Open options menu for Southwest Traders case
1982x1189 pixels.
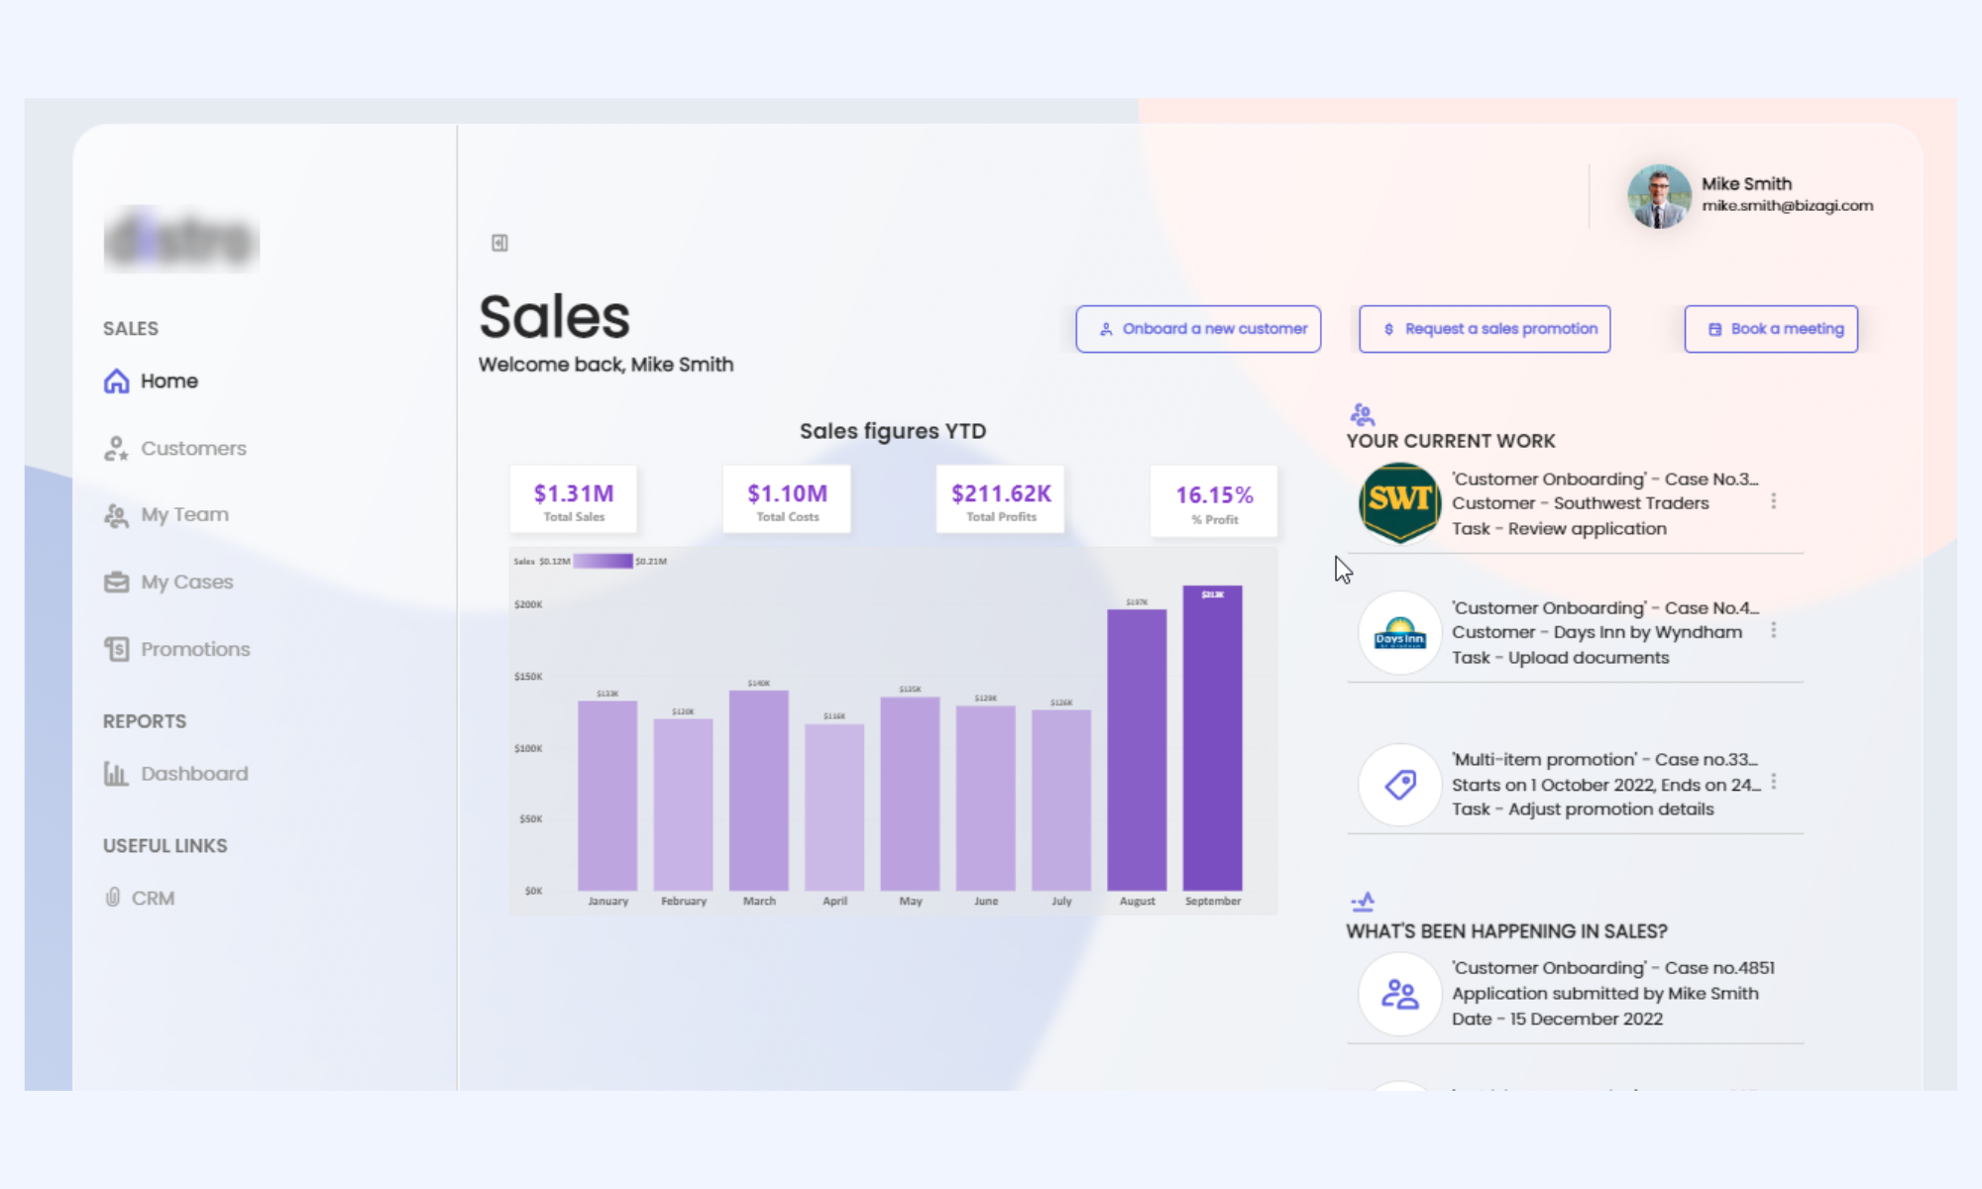(1773, 501)
